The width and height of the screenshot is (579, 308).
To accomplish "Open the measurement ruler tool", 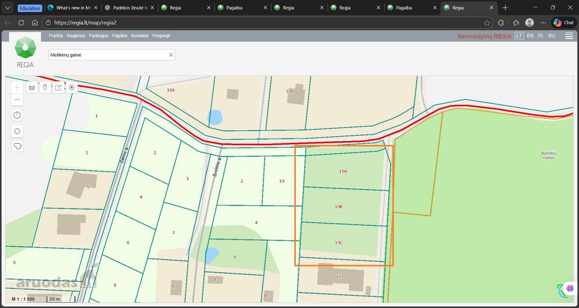I will pos(32,87).
